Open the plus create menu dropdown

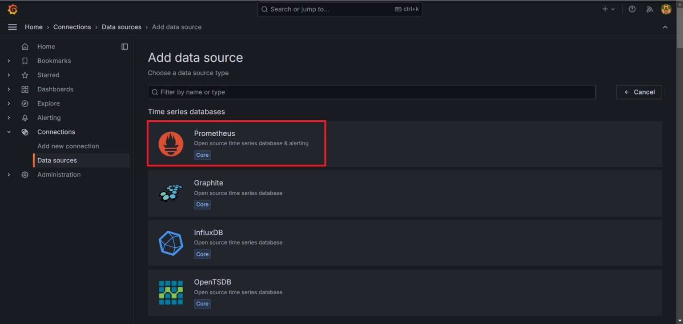tap(607, 9)
